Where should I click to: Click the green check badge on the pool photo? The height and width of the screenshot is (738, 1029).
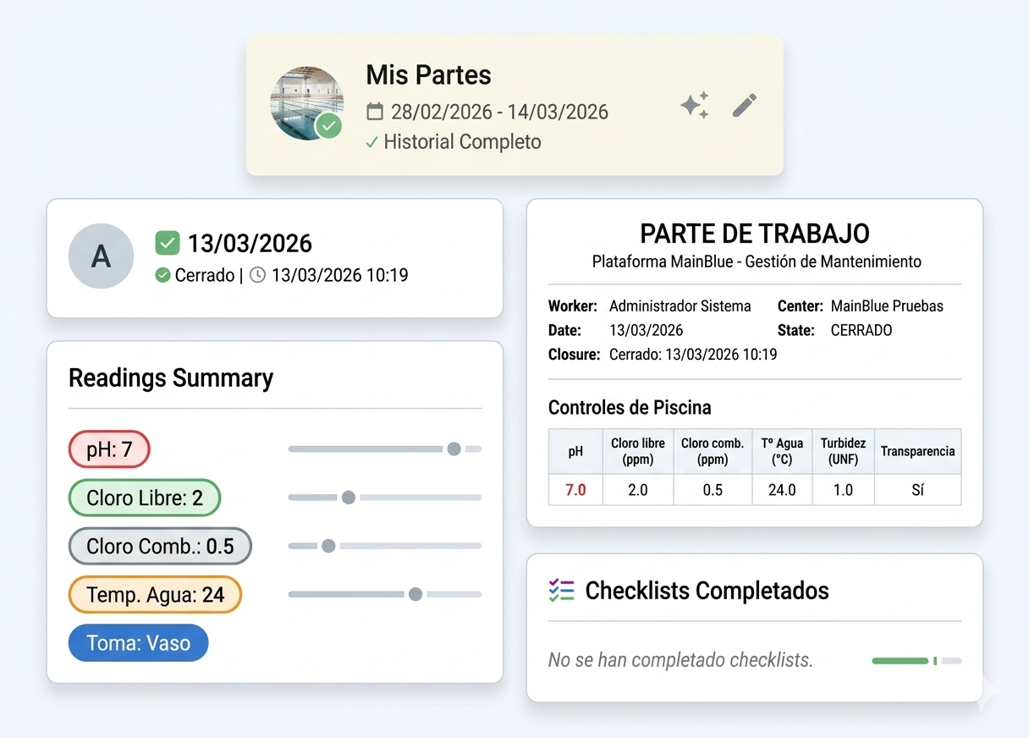329,125
